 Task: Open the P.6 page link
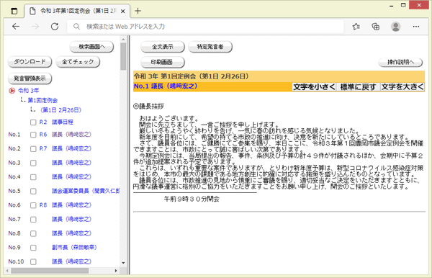(43, 135)
